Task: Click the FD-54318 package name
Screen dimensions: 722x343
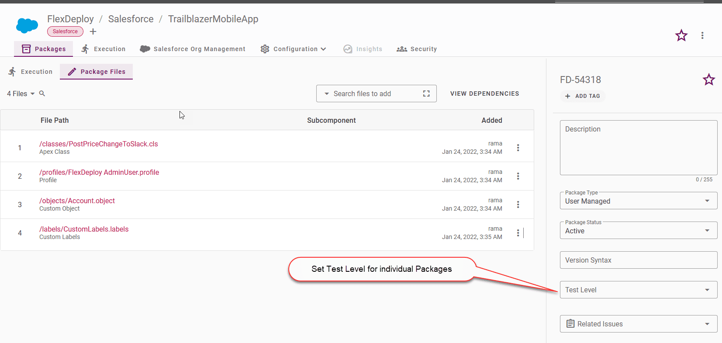Action: (580, 80)
